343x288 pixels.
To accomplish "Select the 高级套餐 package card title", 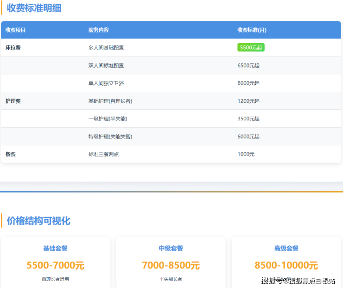I will point(286,249).
